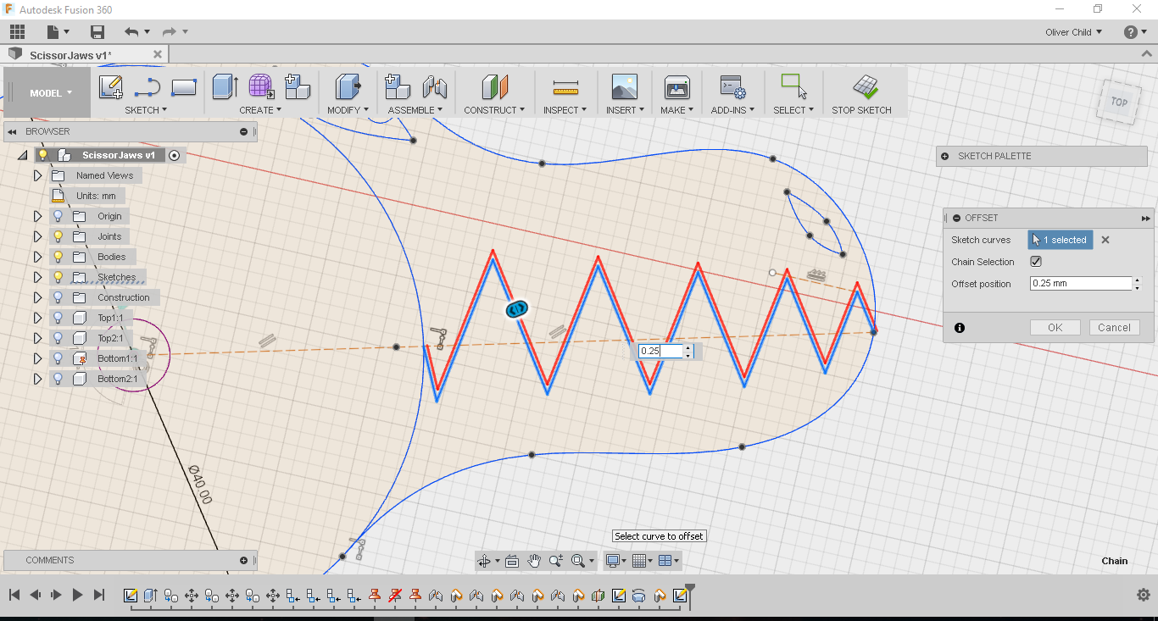
Task: Open the INSPECT menu
Action: (565, 110)
